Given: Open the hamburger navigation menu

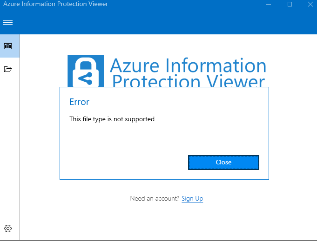Looking at the screenshot, I should 8,23.
